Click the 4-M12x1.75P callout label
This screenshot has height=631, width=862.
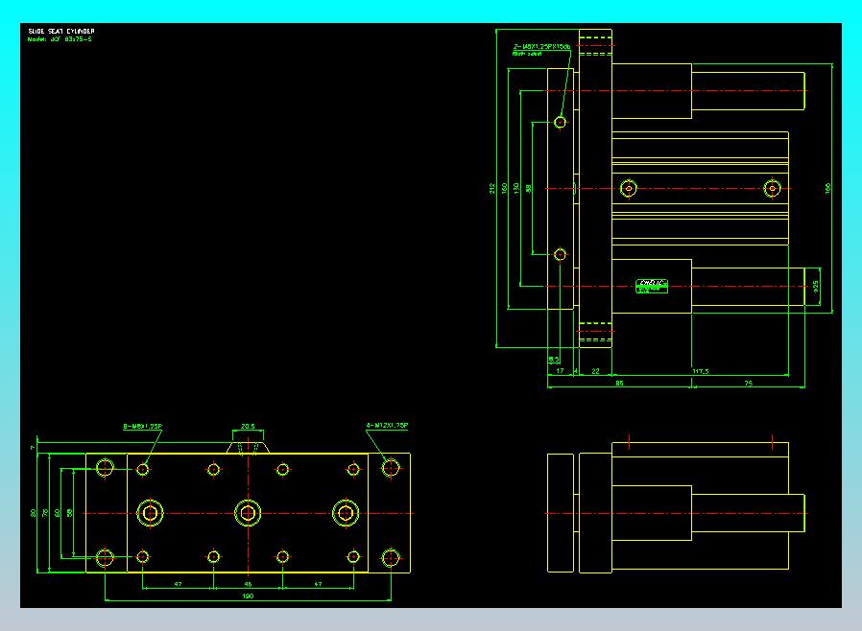pos(387,425)
